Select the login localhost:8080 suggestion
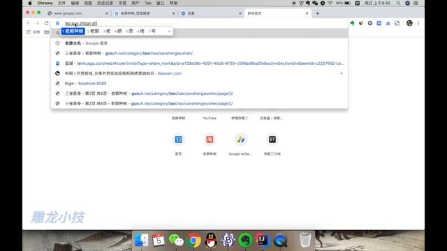This screenshot has width=447, height=251. (x=199, y=84)
